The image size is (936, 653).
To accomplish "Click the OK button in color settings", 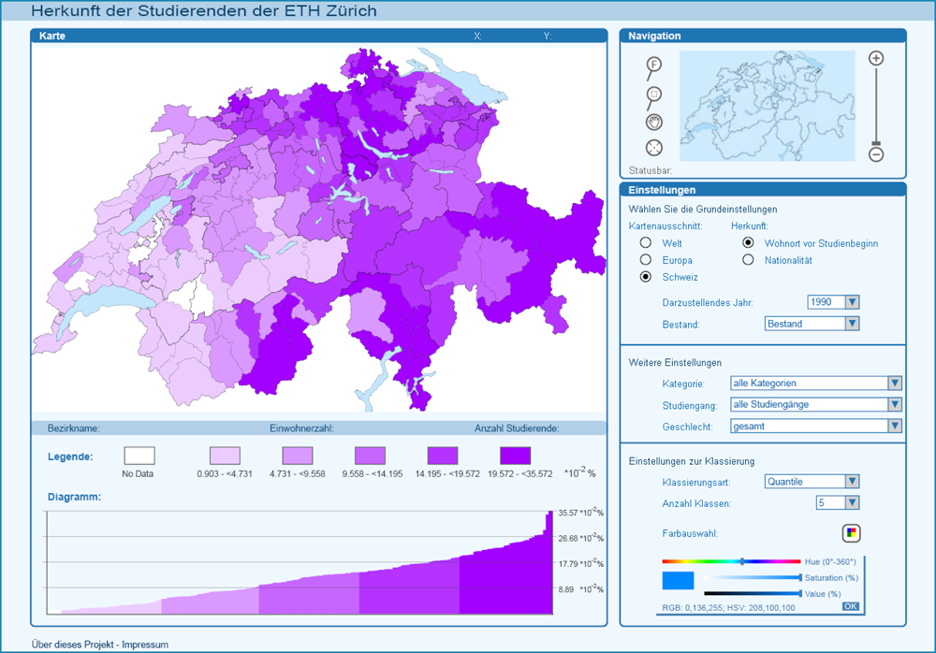I will pos(851,606).
